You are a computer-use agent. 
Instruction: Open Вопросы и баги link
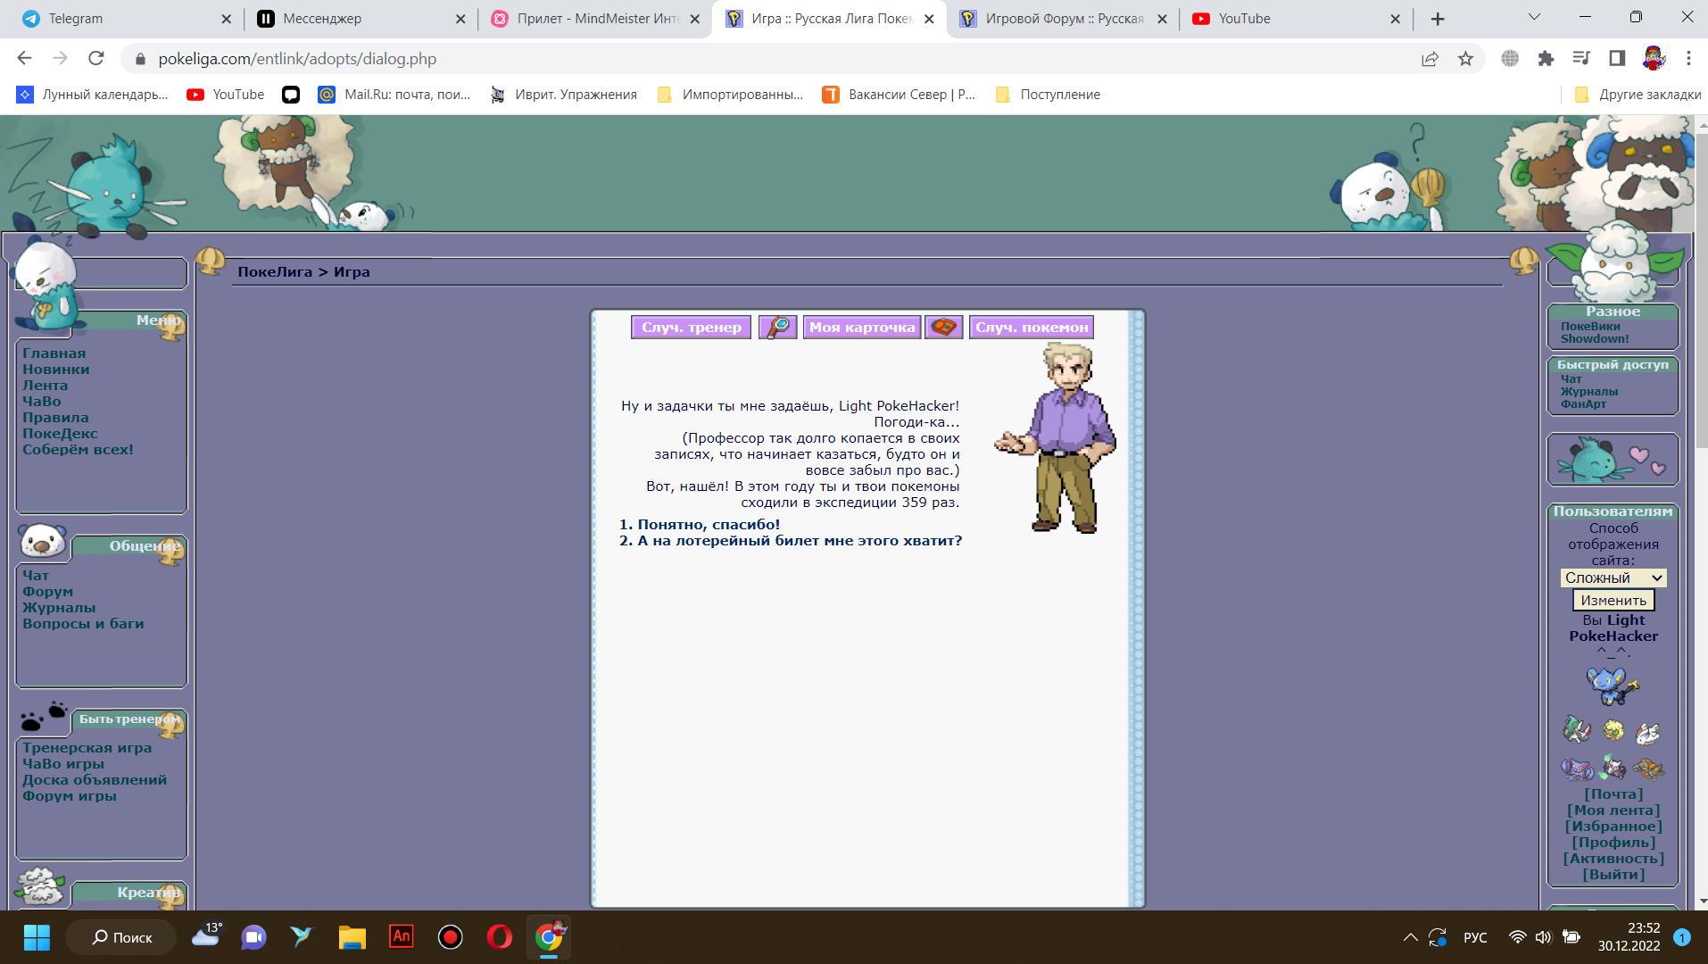[x=83, y=624]
